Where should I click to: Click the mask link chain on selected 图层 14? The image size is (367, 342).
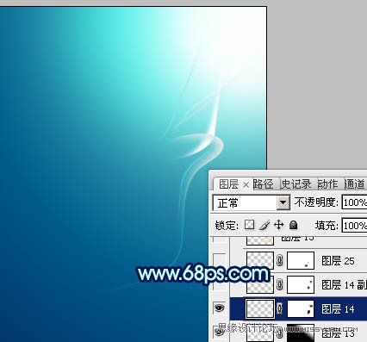tap(279, 309)
